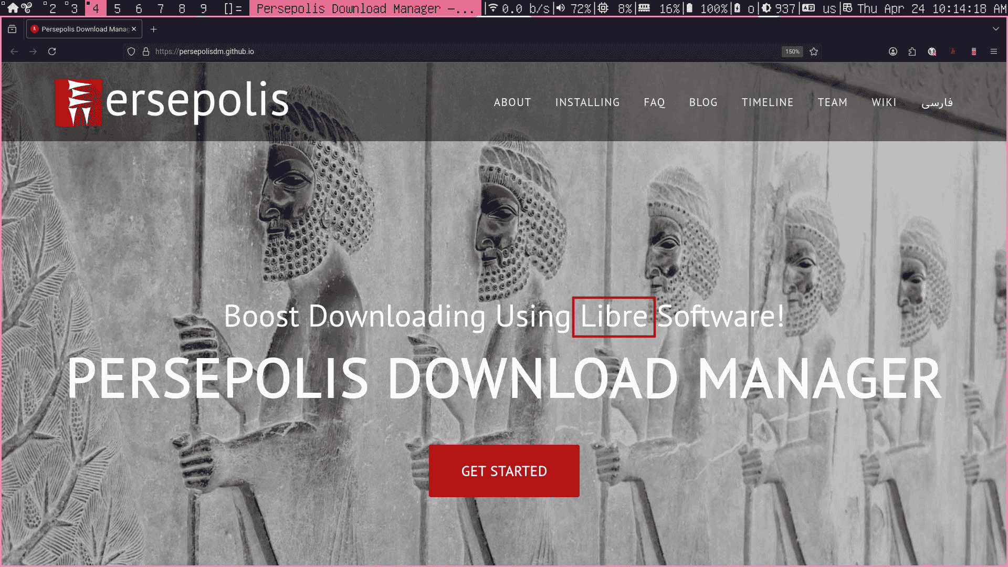
Task: Bookmark this page with star icon
Action: (814, 51)
